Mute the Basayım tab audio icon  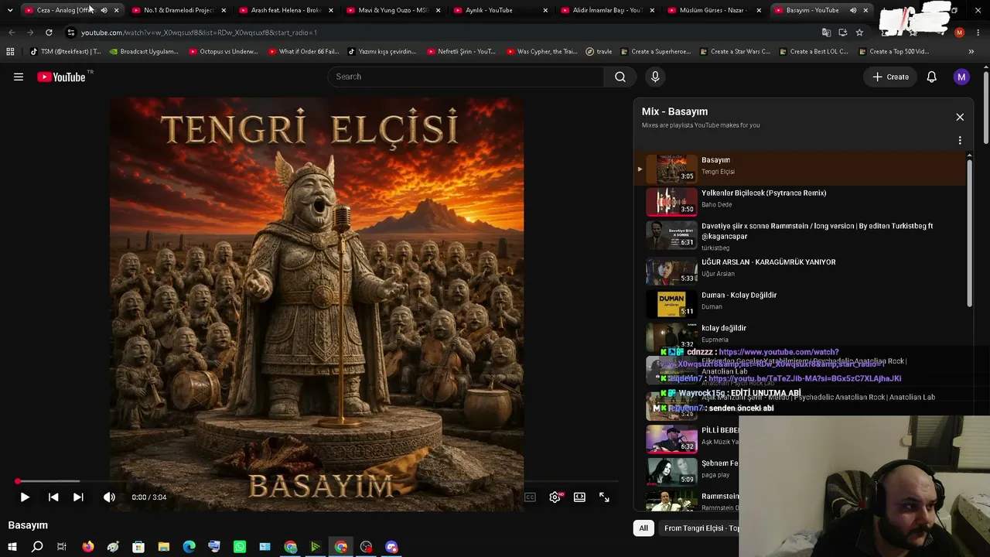(x=853, y=10)
